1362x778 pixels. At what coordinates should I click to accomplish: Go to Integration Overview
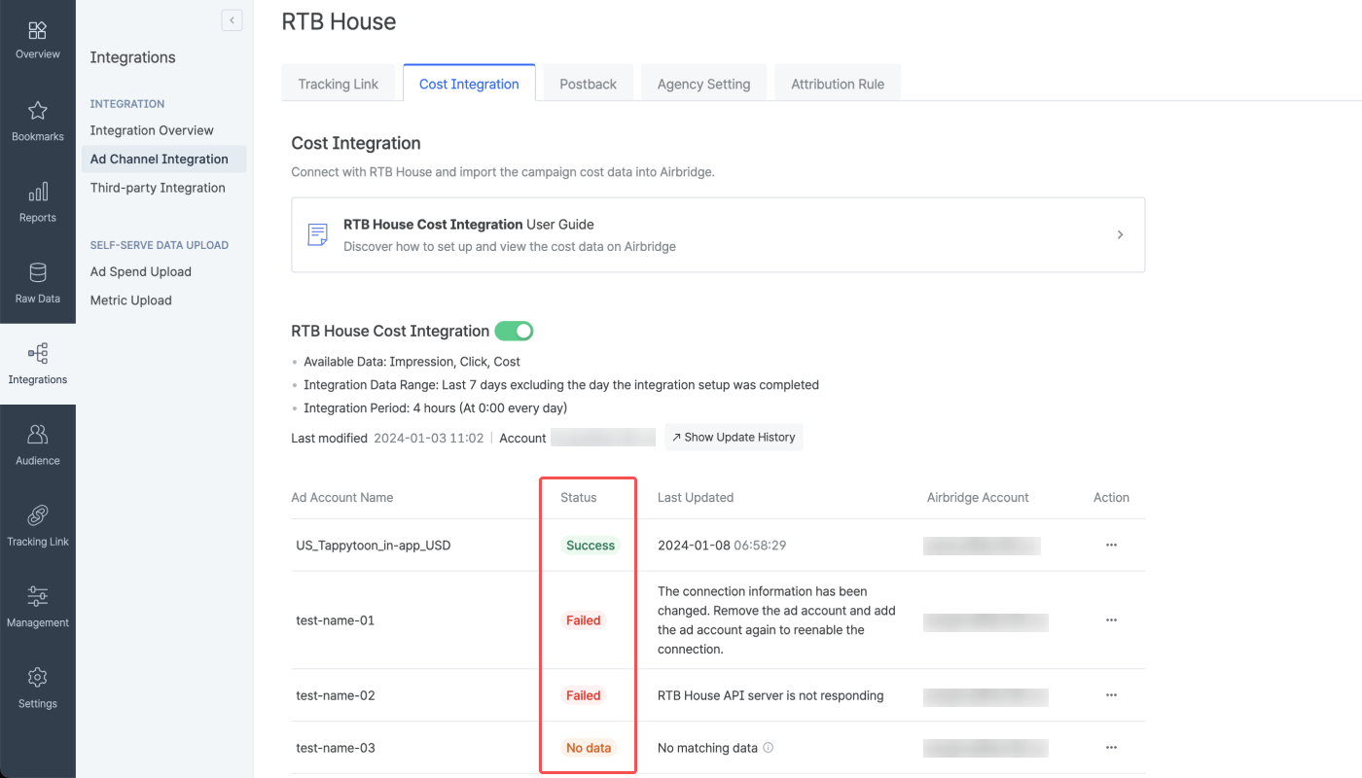click(x=152, y=130)
